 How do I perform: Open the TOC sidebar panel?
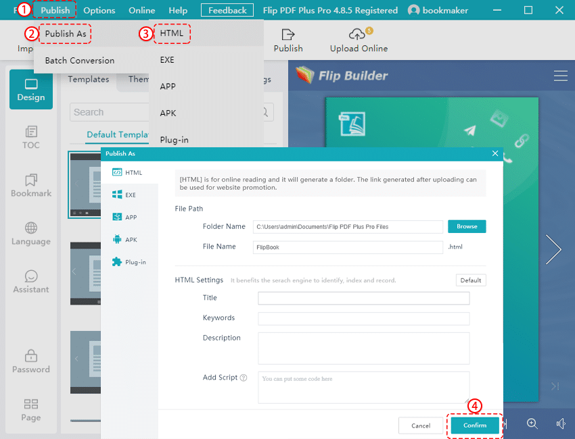31,137
